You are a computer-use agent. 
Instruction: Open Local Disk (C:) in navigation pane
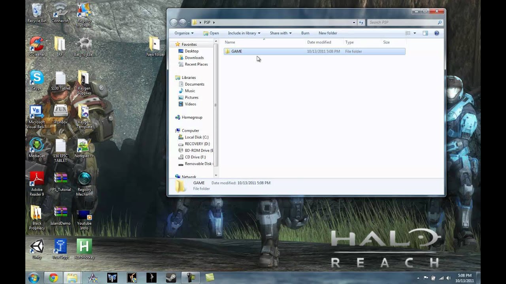pos(196,137)
